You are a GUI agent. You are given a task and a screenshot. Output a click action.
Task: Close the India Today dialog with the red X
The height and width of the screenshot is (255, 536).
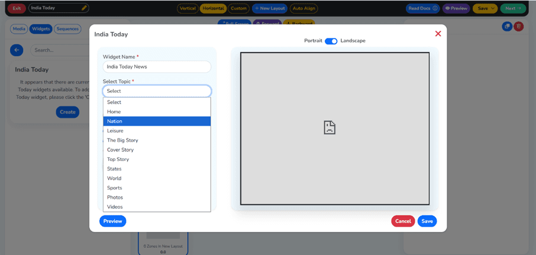pyautogui.click(x=438, y=34)
